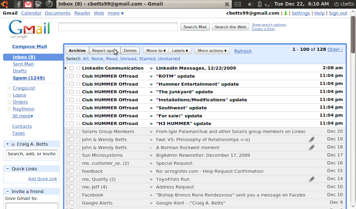The image size is (356, 209).
Task: Select Unread in the Select row
Action: (x=128, y=59)
